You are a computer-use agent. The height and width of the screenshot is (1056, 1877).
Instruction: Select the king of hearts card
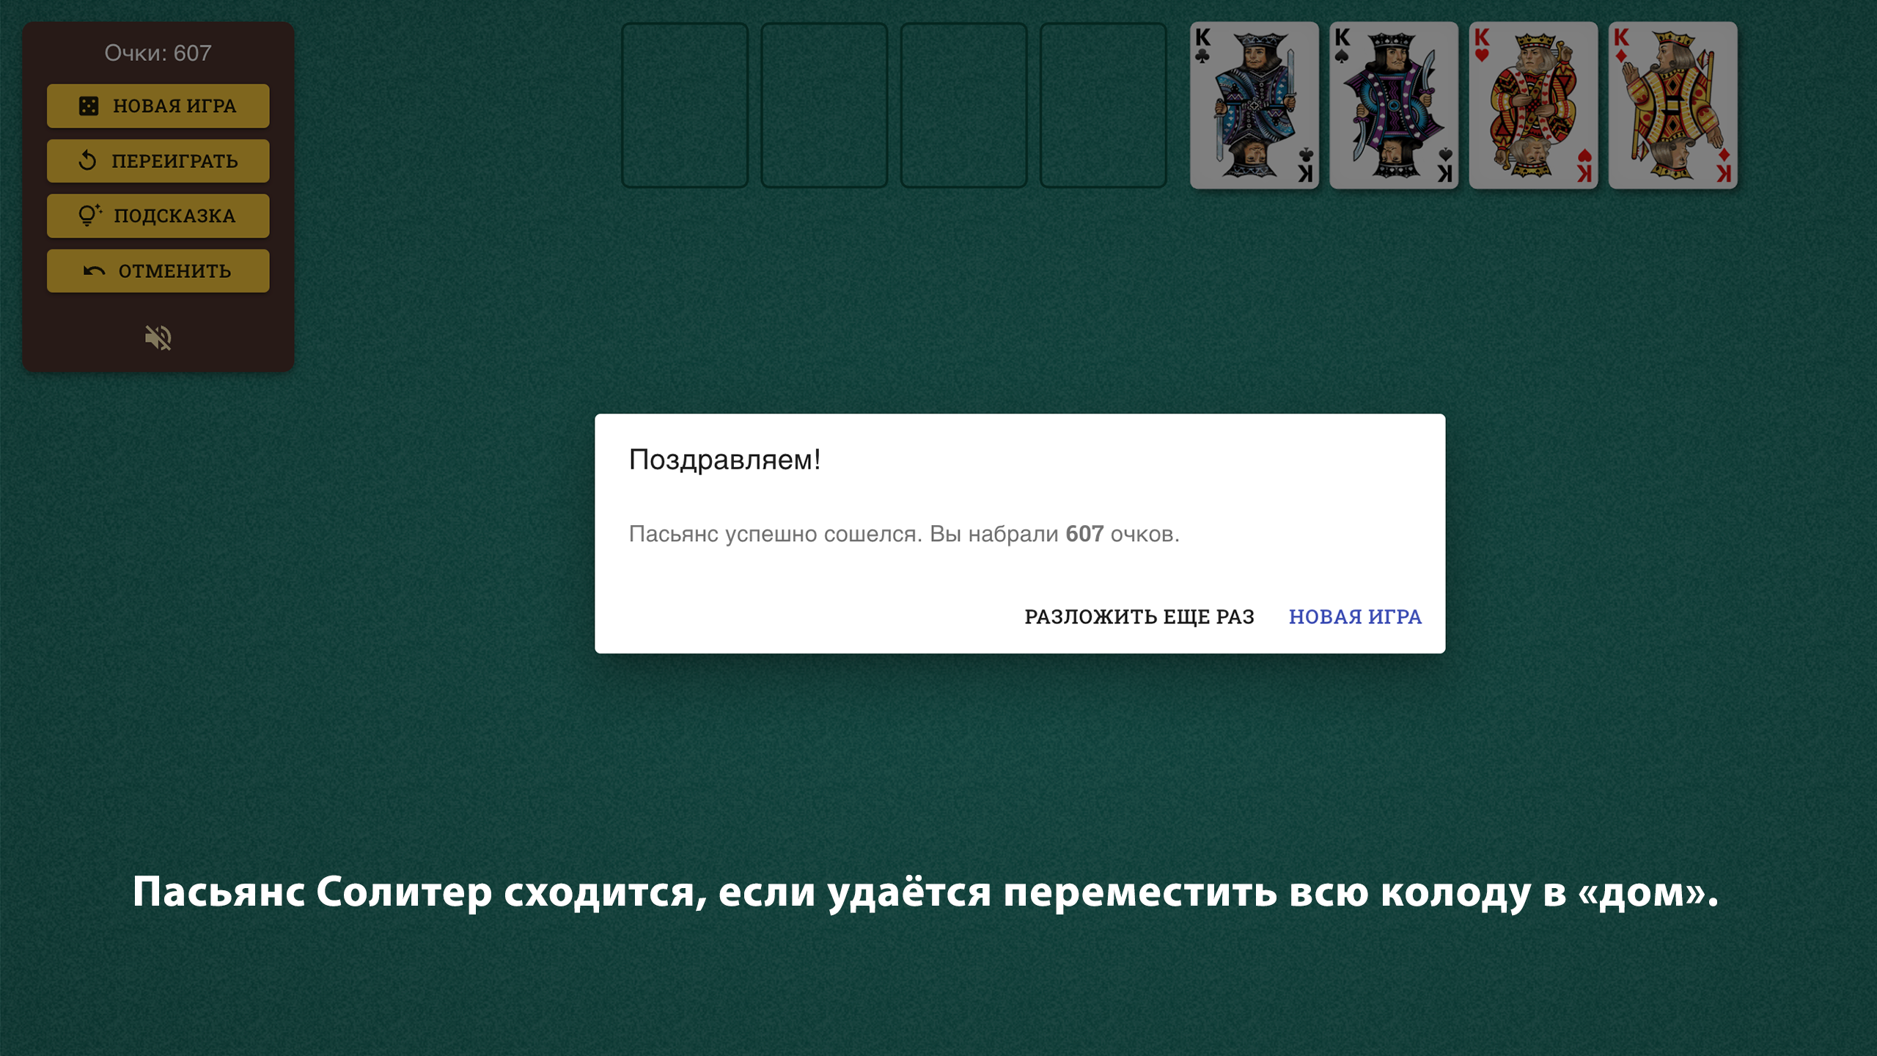[x=1532, y=107]
